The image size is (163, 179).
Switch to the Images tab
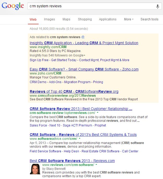50,19
